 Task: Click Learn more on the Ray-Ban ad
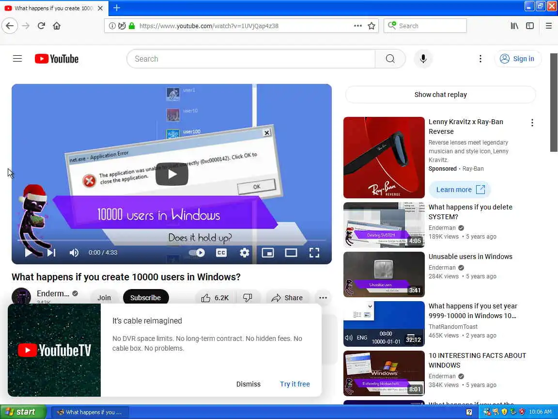460,190
